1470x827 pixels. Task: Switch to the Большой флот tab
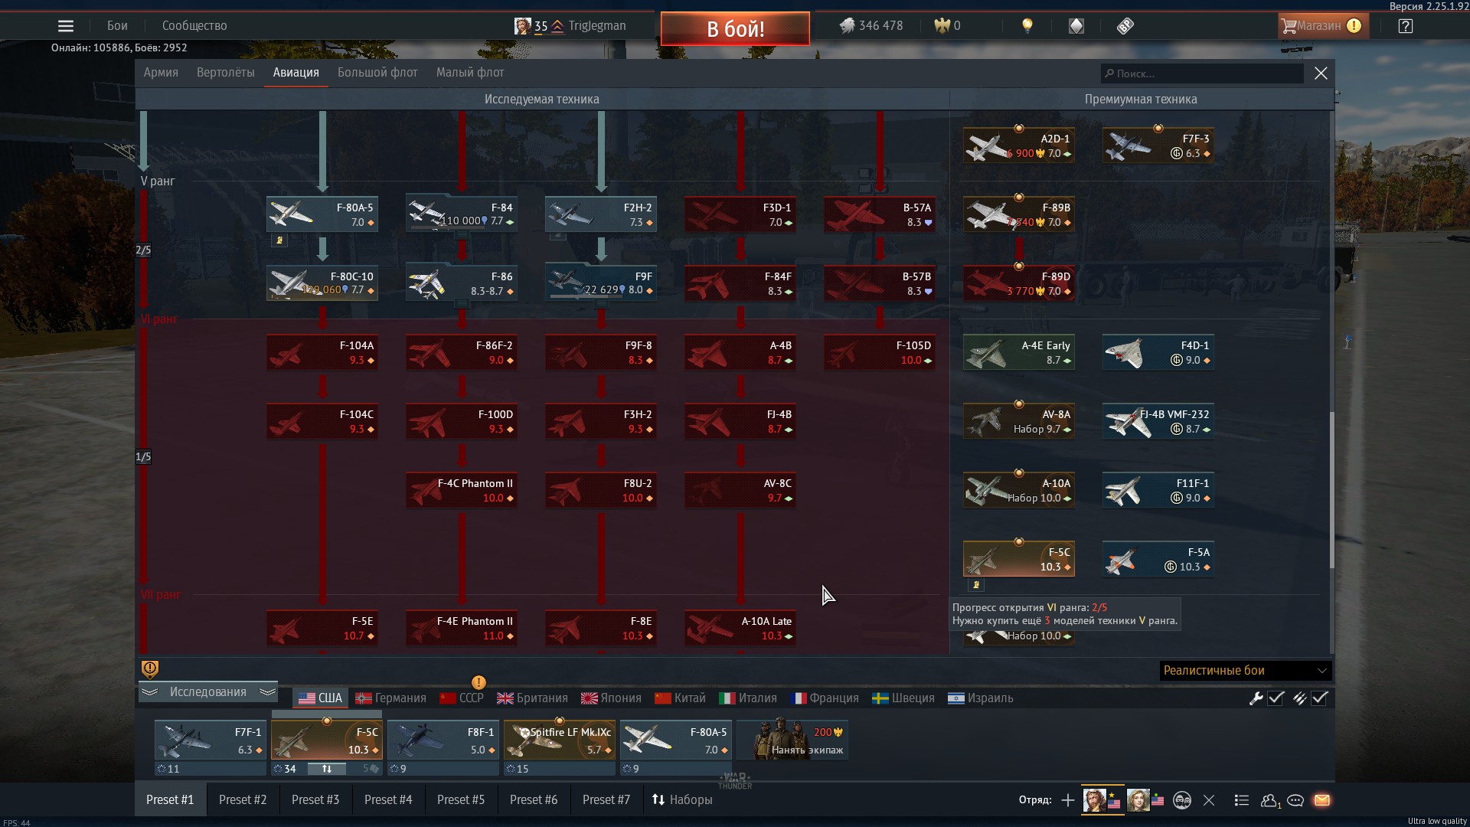[x=377, y=73]
